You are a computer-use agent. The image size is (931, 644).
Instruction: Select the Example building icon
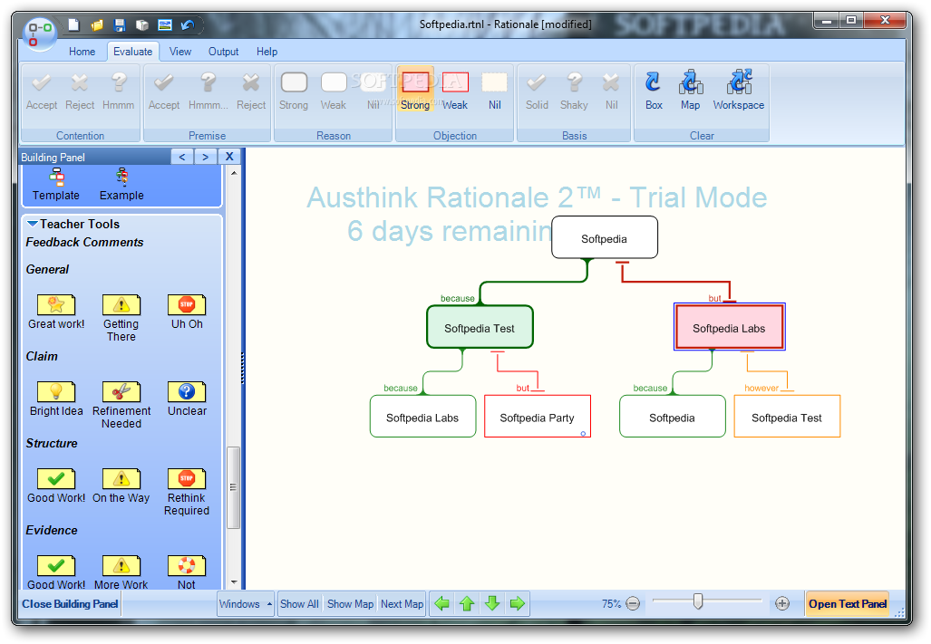click(121, 185)
